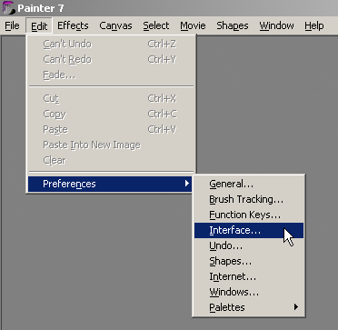Open the Effects menu

point(73,25)
